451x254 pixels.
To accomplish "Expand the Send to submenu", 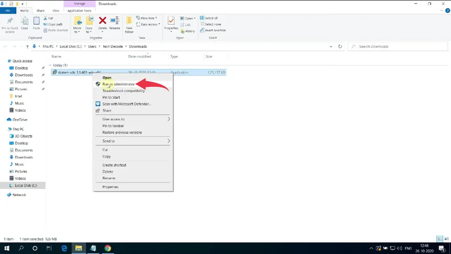I will (x=132, y=141).
